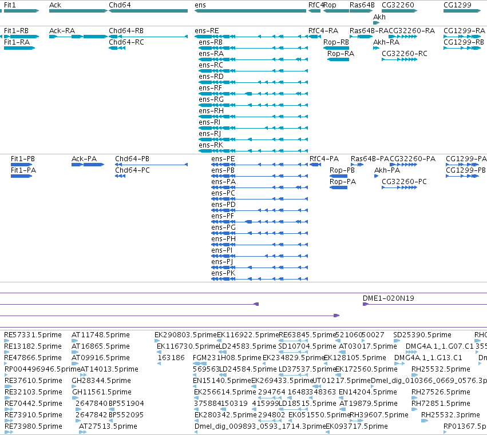Click the EN14204.5prime EST label
The height and width of the screenshot is (435, 487).
pos(368,392)
